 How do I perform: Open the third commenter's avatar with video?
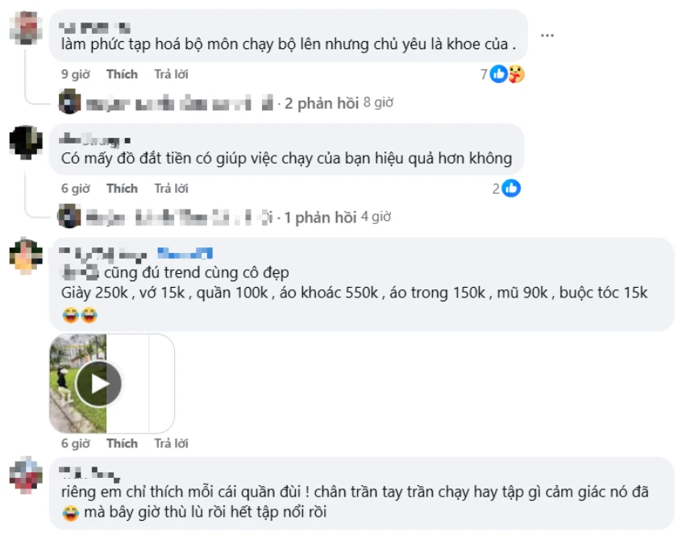point(26,256)
